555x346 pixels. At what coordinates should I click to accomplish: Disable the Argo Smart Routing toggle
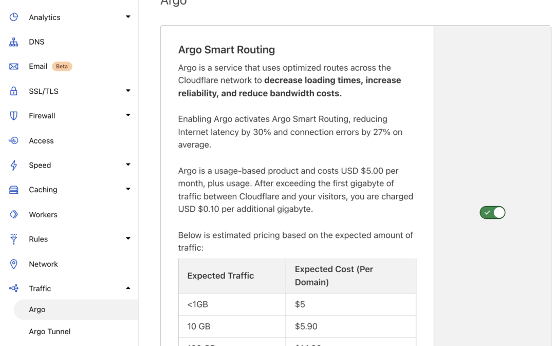pyautogui.click(x=492, y=213)
